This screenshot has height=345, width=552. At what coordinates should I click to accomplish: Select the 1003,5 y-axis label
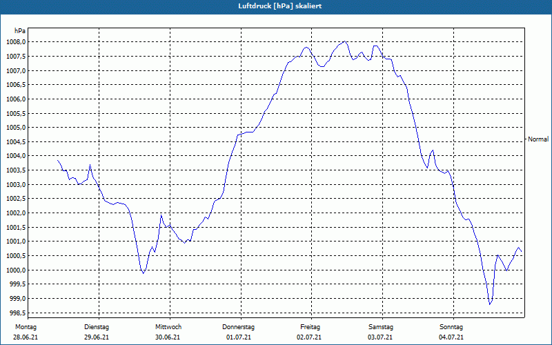16,170
